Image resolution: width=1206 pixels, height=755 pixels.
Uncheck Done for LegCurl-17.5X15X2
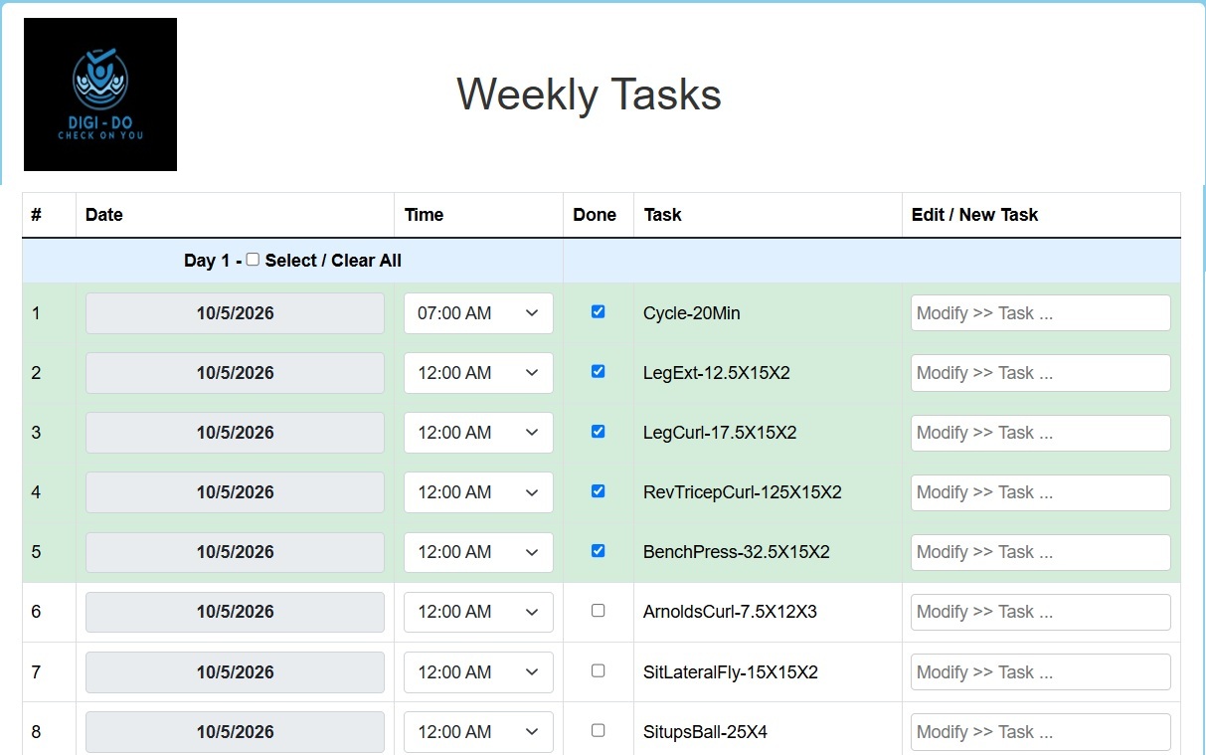598,431
